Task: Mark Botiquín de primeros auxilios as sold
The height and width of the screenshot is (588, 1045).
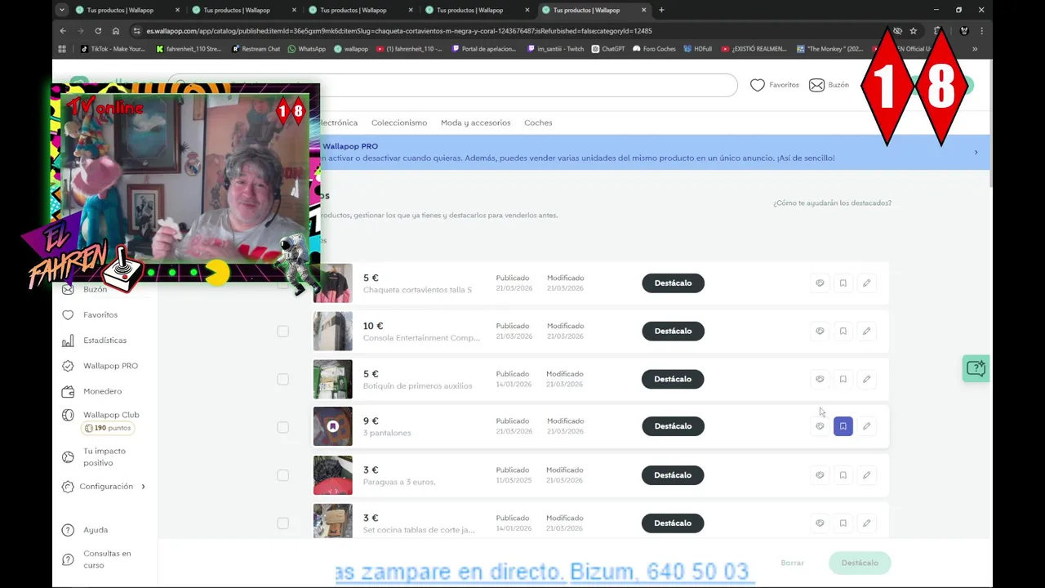Action: 820,379
